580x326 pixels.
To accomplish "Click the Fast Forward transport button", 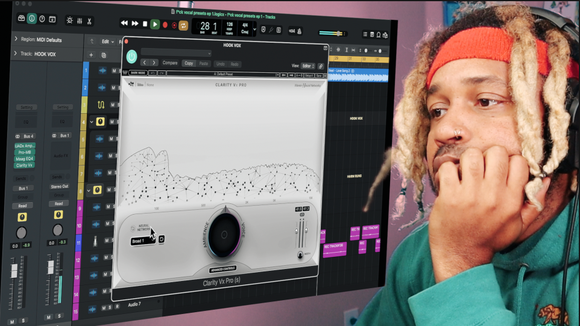I will tap(135, 23).
